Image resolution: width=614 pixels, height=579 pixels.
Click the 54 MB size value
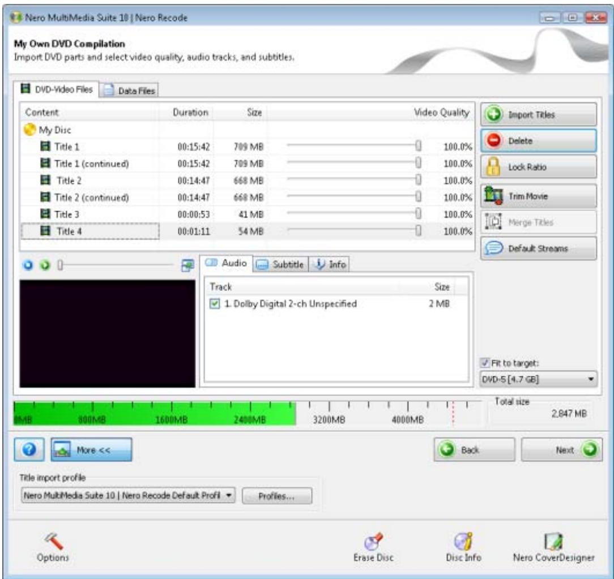(251, 231)
